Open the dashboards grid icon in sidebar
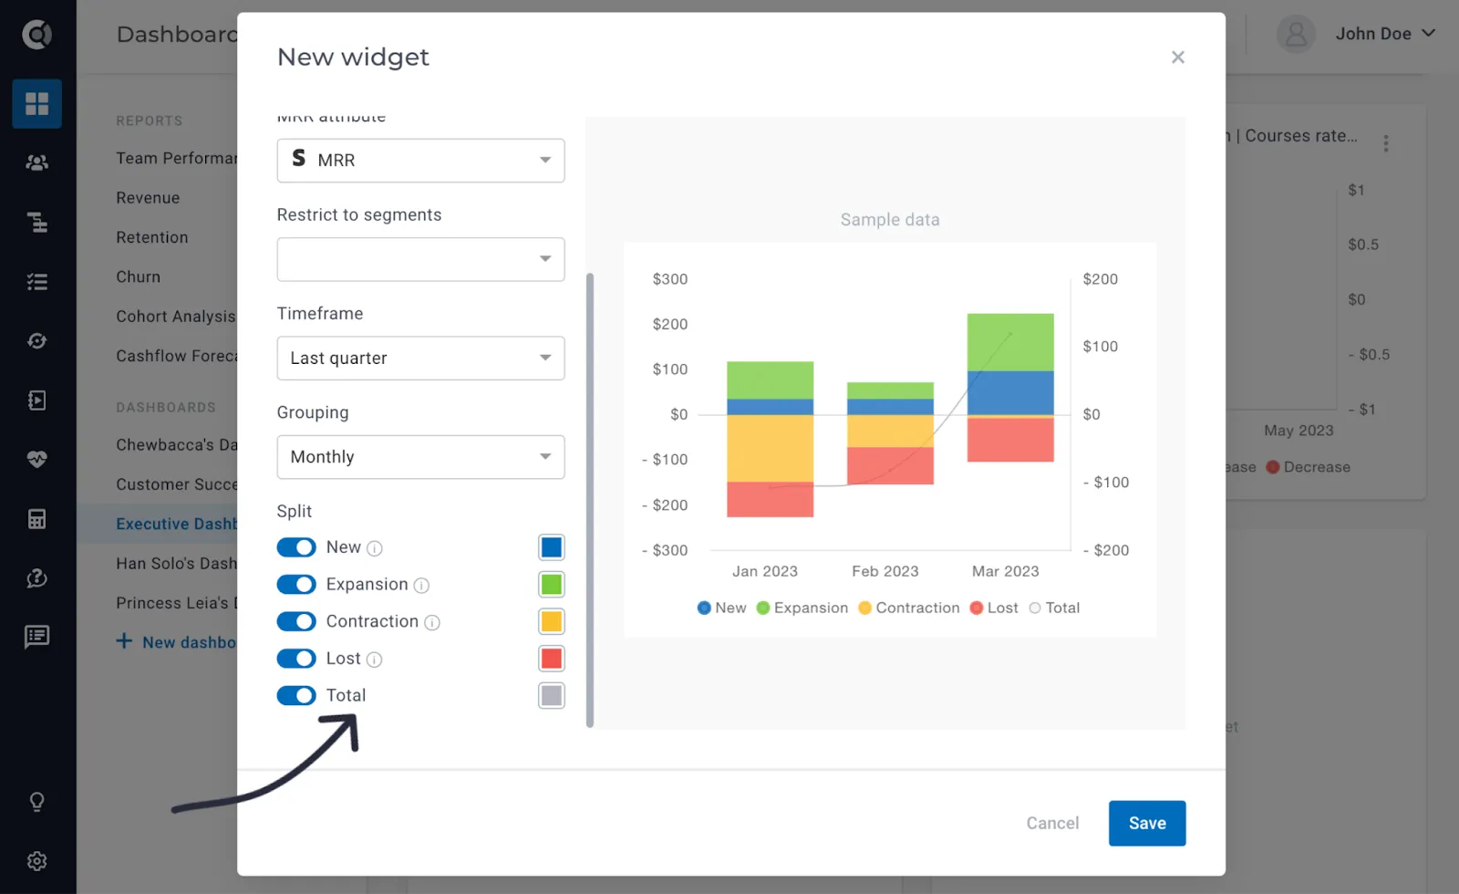The height and width of the screenshot is (894, 1459). (x=37, y=104)
